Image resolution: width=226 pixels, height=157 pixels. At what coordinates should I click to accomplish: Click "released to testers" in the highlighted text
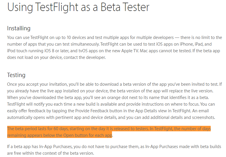pyautogui.click(x=127, y=129)
